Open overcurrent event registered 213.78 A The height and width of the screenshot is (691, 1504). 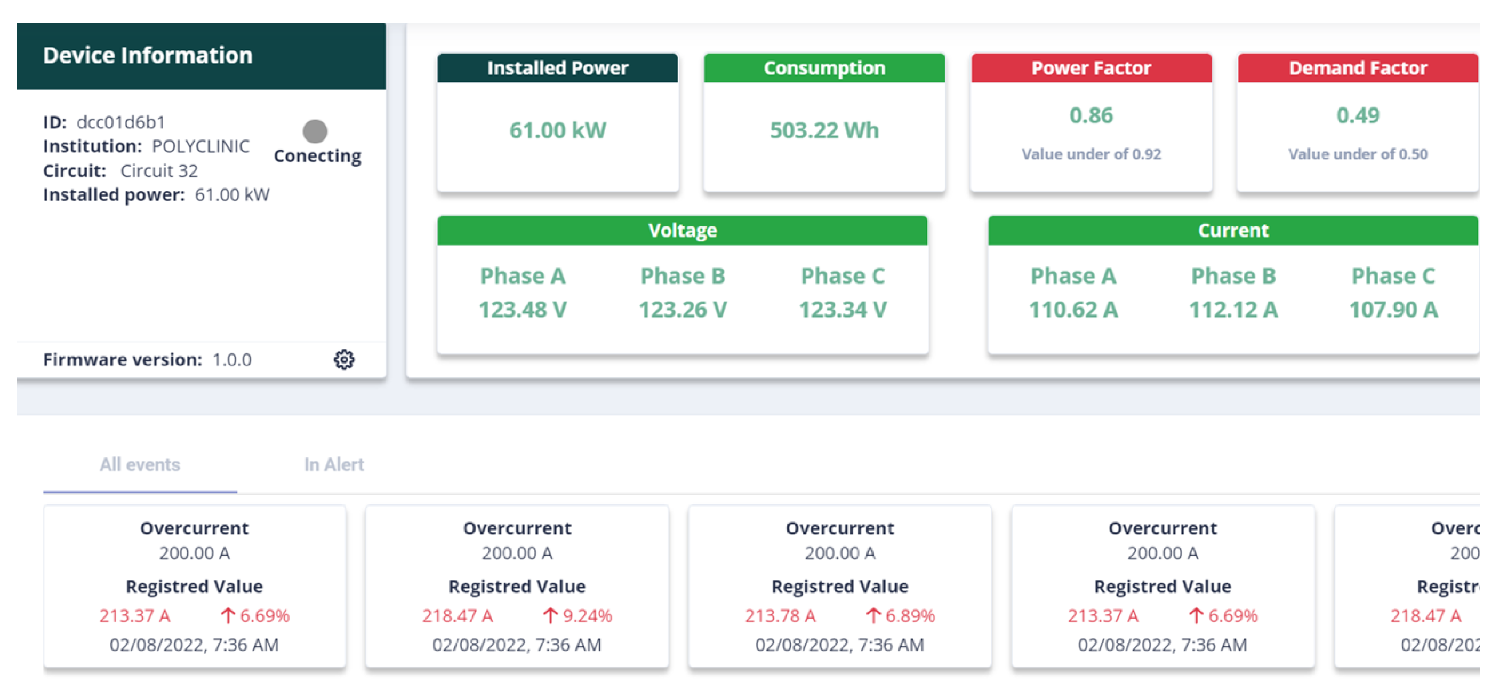(x=840, y=586)
